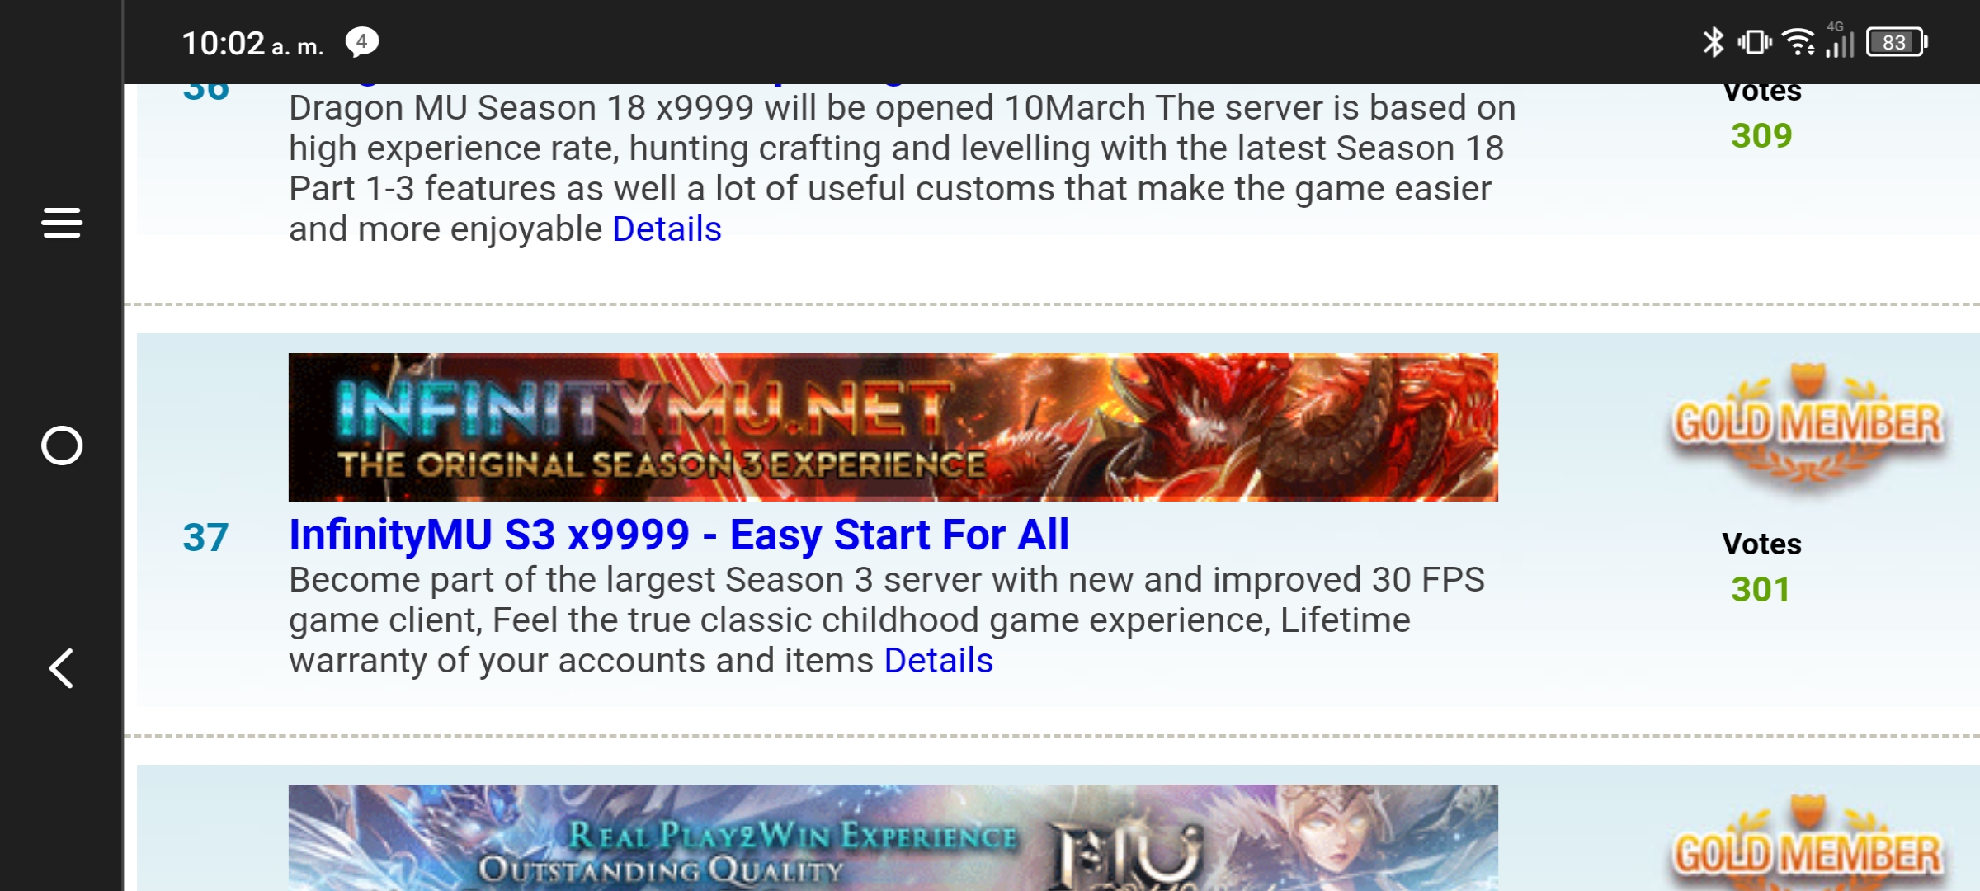Open the chat notification bubble icon

361,42
